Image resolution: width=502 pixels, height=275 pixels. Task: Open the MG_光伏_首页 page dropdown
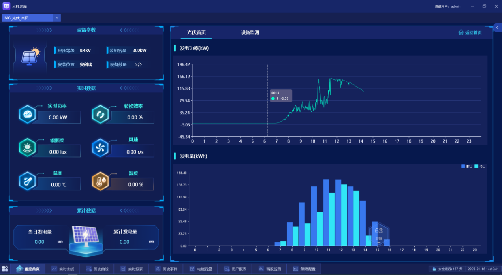click(x=31, y=18)
